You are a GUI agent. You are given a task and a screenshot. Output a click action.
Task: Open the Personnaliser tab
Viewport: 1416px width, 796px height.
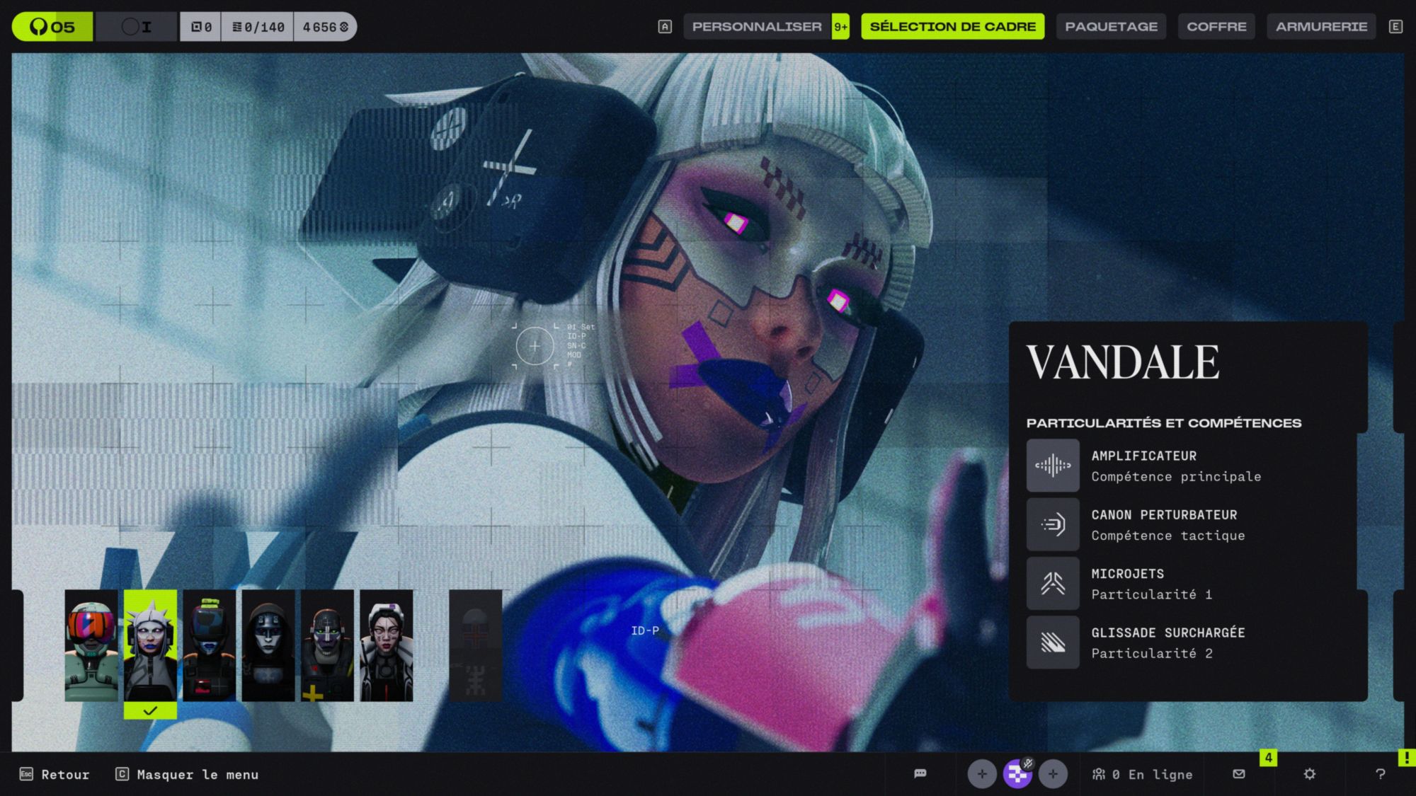click(756, 27)
